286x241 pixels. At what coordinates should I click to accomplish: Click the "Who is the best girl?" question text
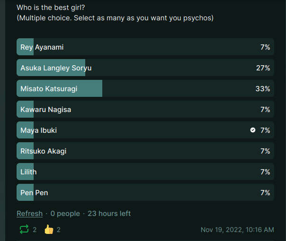(x=53, y=8)
